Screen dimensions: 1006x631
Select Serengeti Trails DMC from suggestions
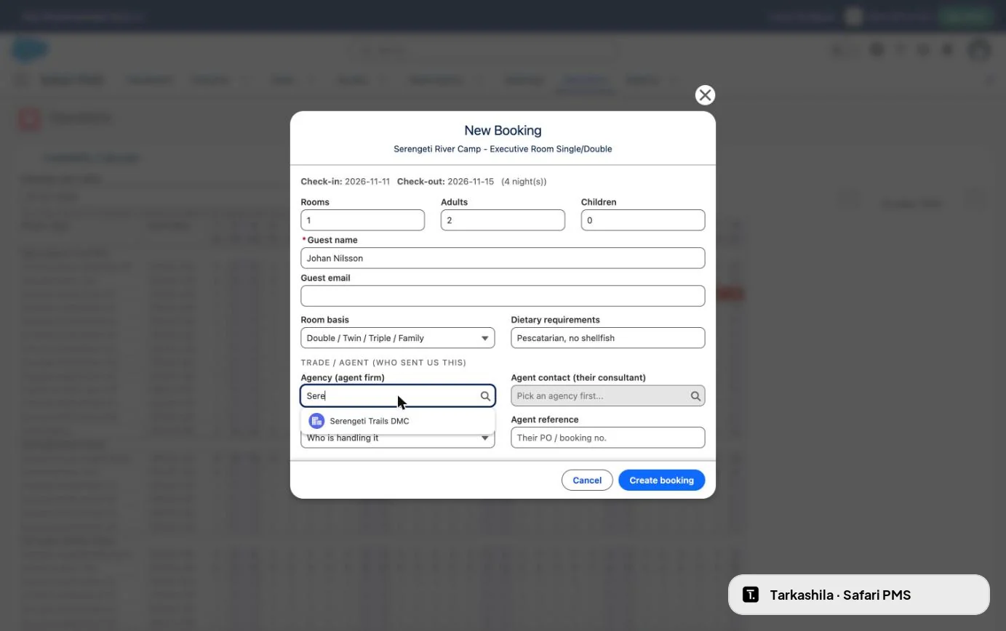click(x=398, y=421)
